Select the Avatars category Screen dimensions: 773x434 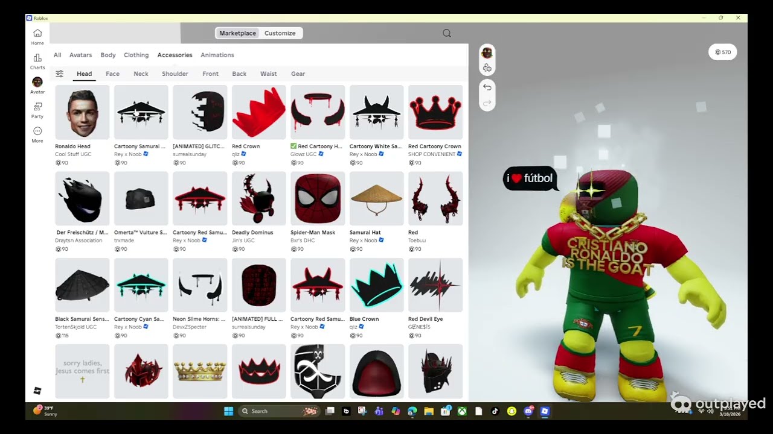81,55
